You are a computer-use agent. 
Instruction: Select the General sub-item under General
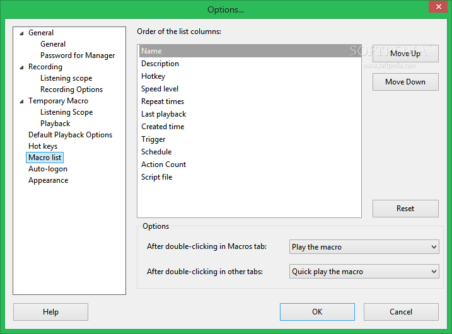pos(53,44)
